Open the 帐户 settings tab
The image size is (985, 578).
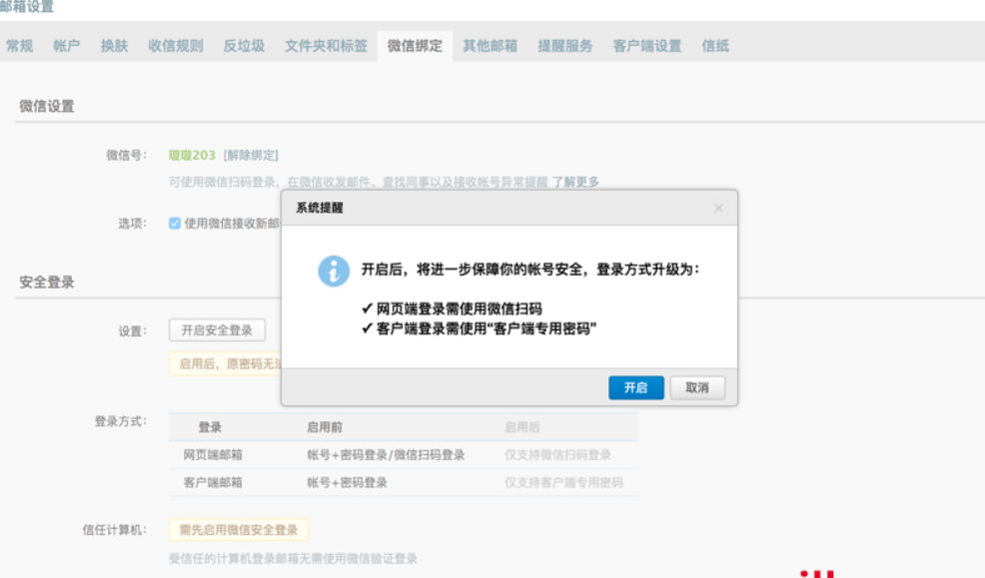coord(66,45)
